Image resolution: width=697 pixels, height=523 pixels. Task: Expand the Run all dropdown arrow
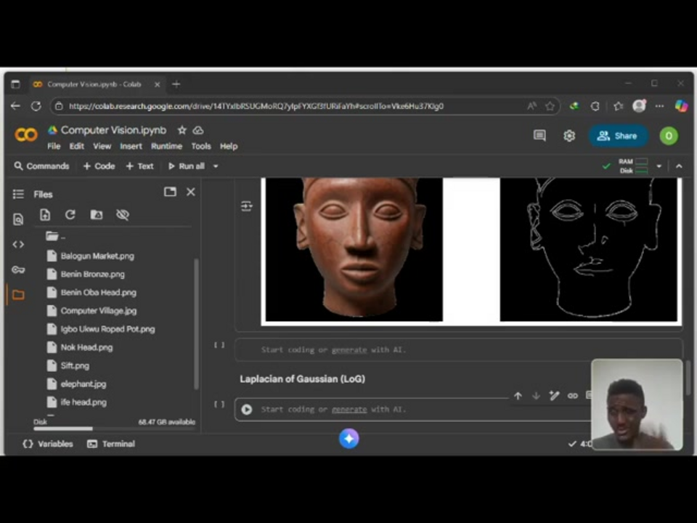pos(216,166)
